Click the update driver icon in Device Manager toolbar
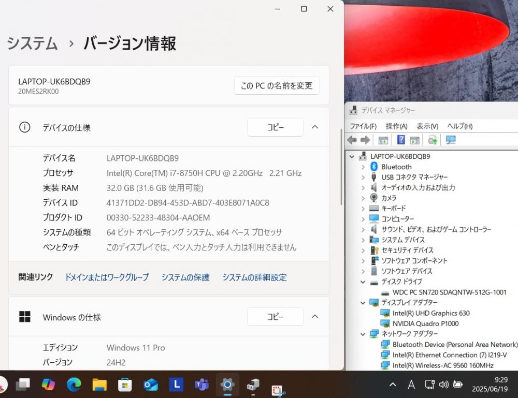518x398 pixels. [x=433, y=140]
